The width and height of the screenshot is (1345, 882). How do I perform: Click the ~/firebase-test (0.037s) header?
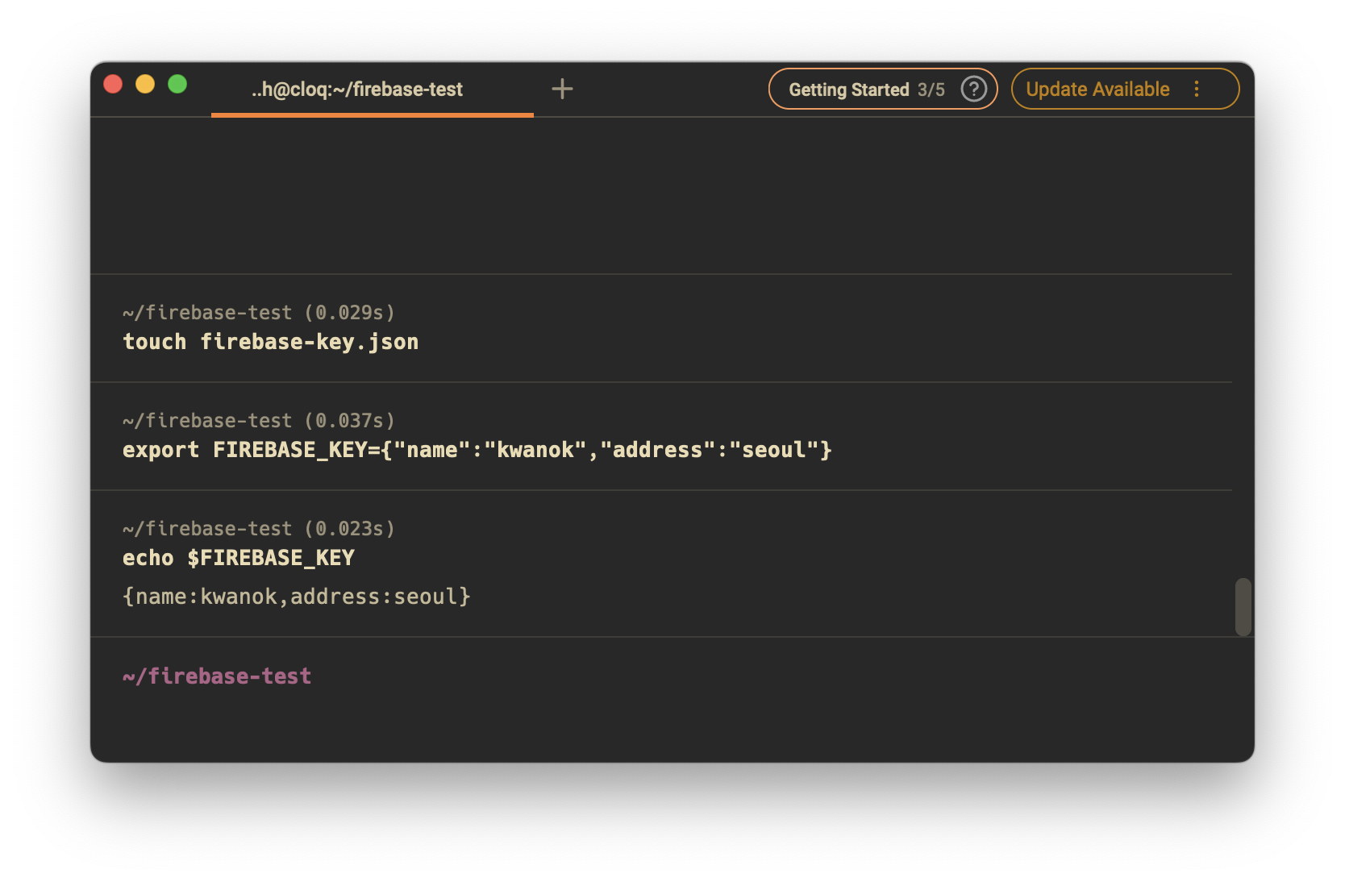[259, 421]
